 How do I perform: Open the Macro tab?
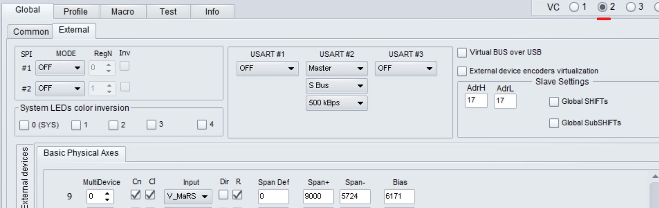click(122, 12)
